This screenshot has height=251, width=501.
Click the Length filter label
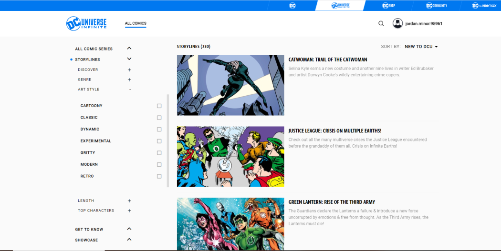coord(86,201)
